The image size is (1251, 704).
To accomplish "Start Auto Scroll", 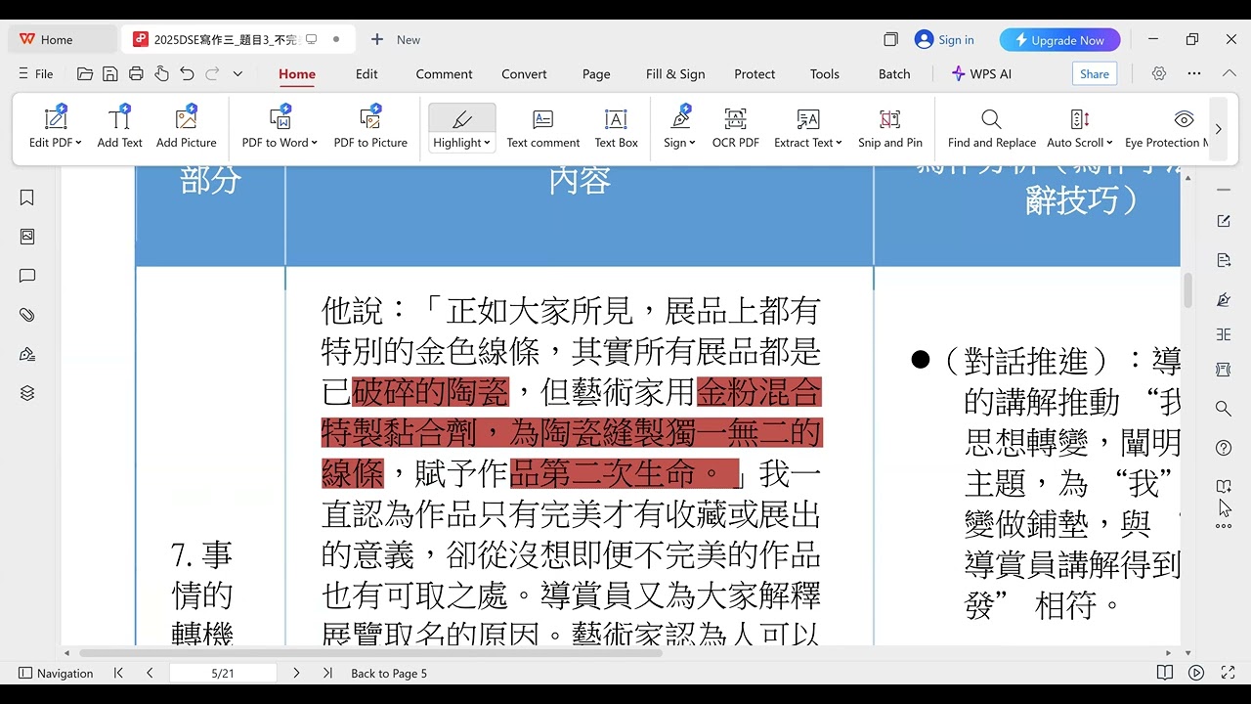I will [1079, 128].
